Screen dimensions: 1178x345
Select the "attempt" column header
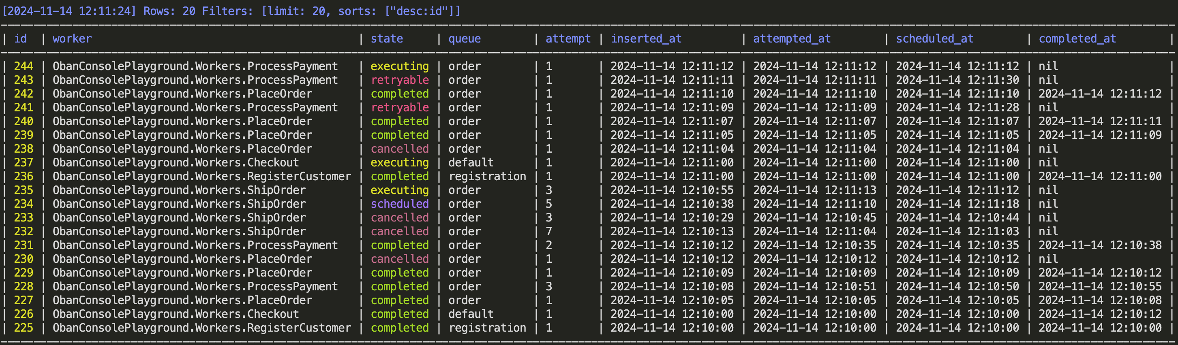[568, 39]
